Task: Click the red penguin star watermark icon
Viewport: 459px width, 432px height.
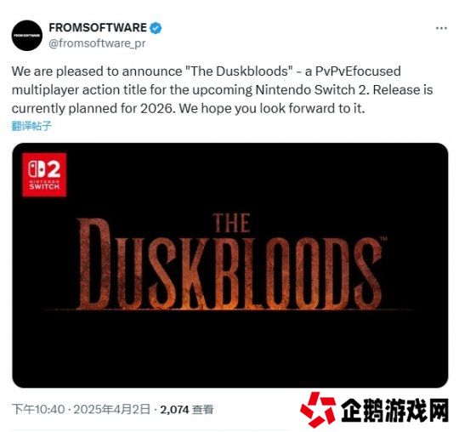Action: [318, 409]
